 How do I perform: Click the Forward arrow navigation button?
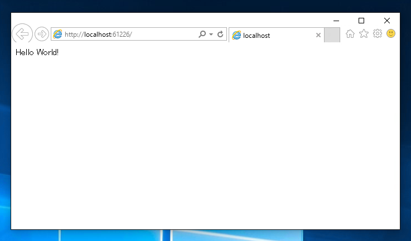(x=42, y=34)
